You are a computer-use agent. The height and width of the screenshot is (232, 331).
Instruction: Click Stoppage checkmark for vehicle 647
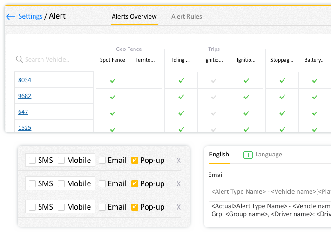pos(282,112)
